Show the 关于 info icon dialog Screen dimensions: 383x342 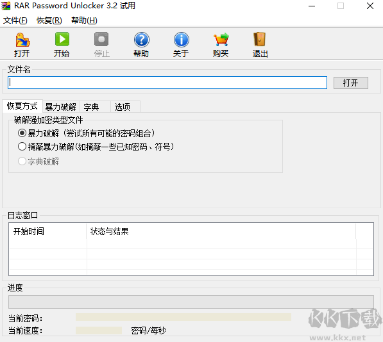click(182, 40)
